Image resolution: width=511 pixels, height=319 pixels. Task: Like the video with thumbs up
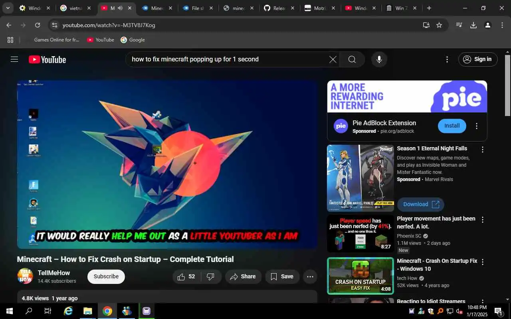(x=186, y=276)
